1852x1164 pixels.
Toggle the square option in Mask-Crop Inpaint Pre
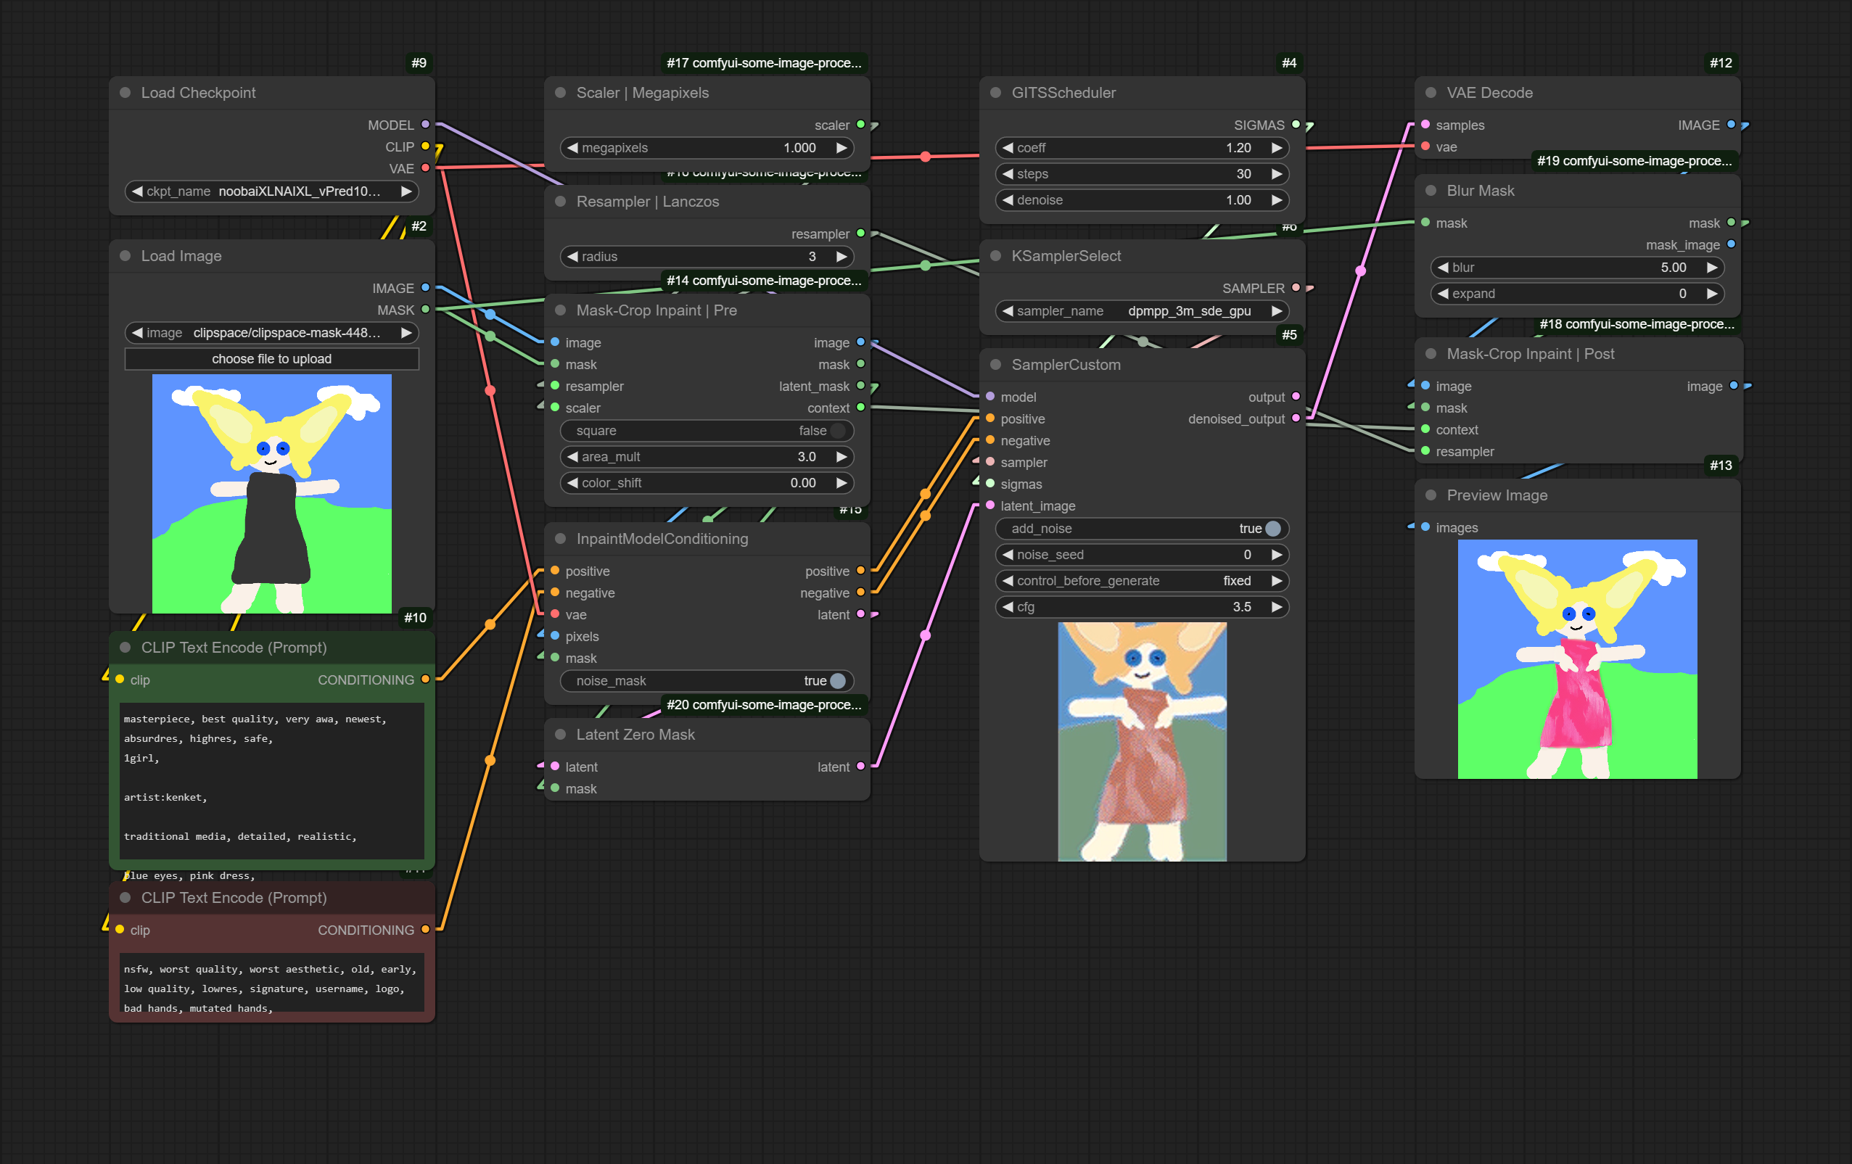tap(707, 431)
